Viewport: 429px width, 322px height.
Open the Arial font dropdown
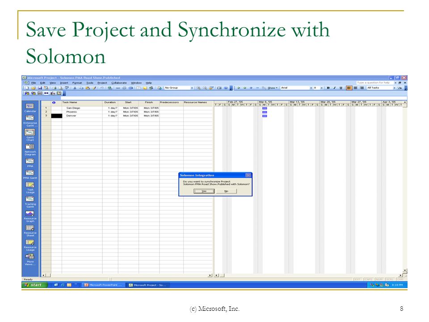pyautogui.click(x=311, y=88)
